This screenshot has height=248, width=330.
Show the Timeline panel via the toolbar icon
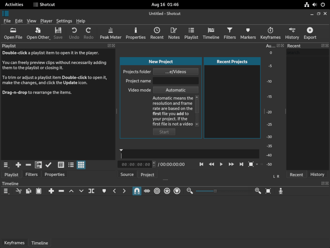coord(211,33)
